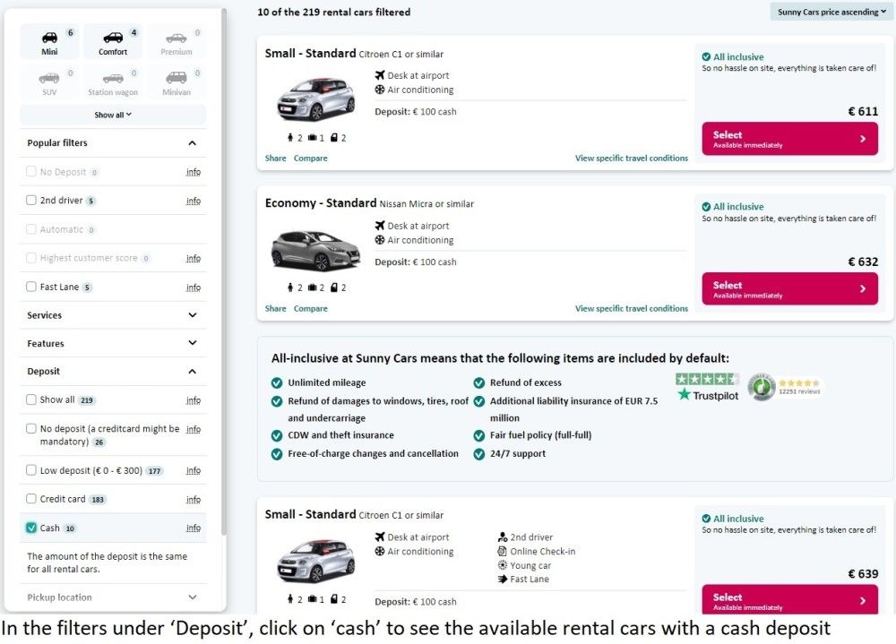Click the grey Nissan Micra car thumbnail

[x=315, y=250]
